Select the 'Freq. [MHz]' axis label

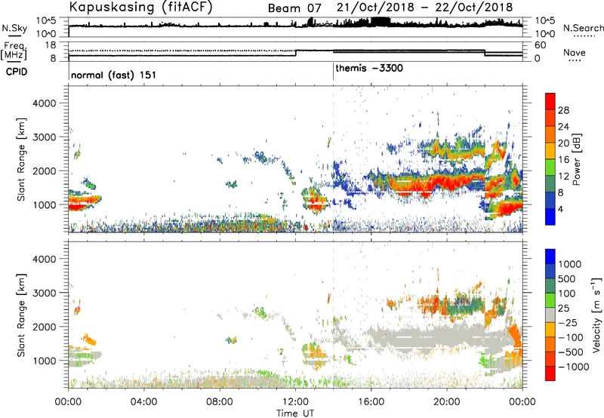[x=14, y=51]
